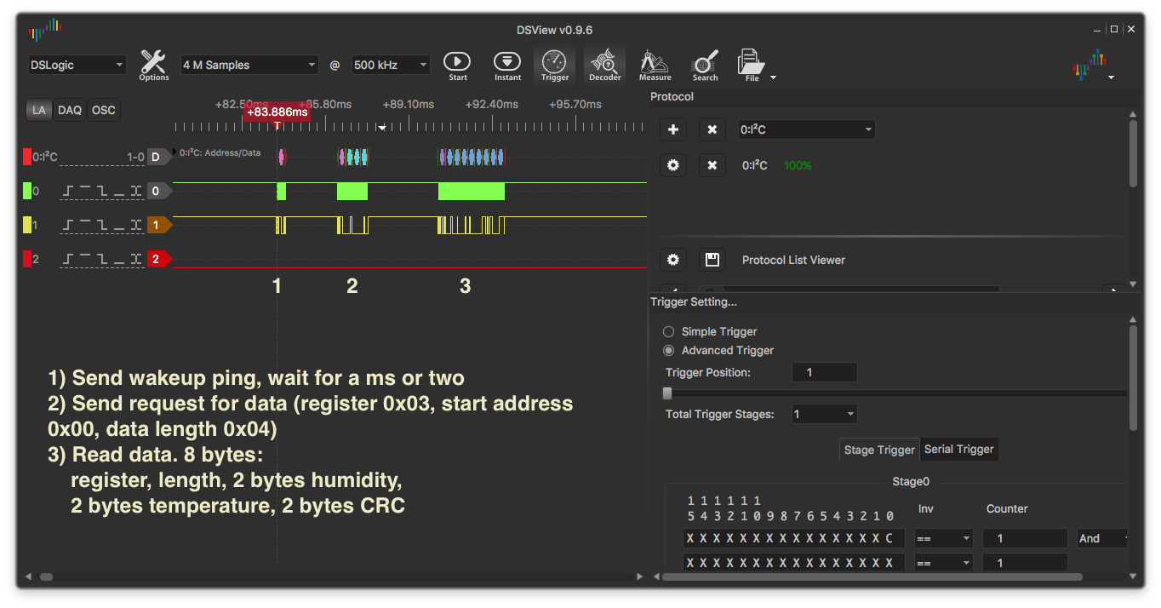Image resolution: width=1161 pixels, height=608 pixels.
Task: Open the Options wrench icon
Action: (x=153, y=64)
